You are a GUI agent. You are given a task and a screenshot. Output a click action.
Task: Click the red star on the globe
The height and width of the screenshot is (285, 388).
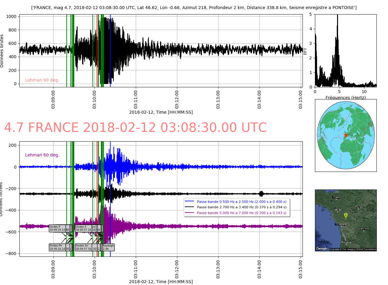click(x=346, y=135)
